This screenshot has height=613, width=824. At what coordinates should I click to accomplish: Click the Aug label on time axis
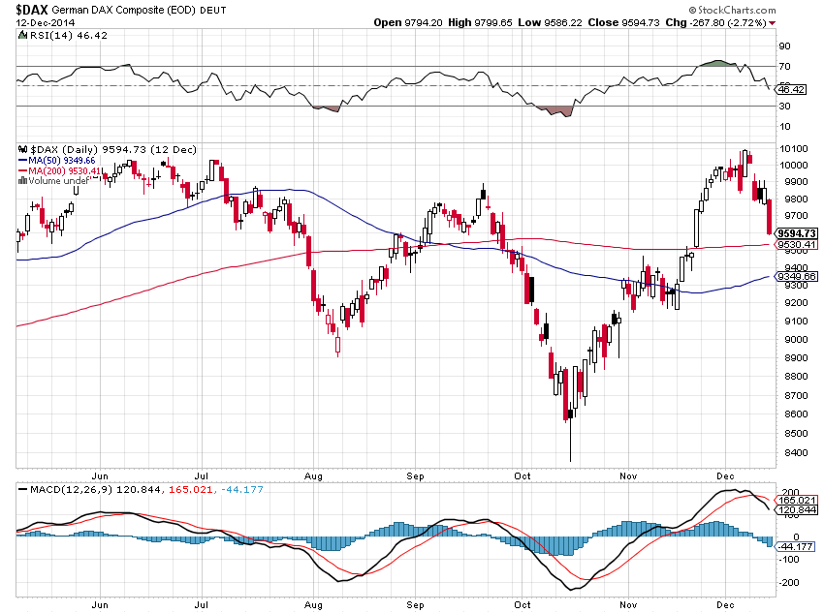[x=312, y=475]
